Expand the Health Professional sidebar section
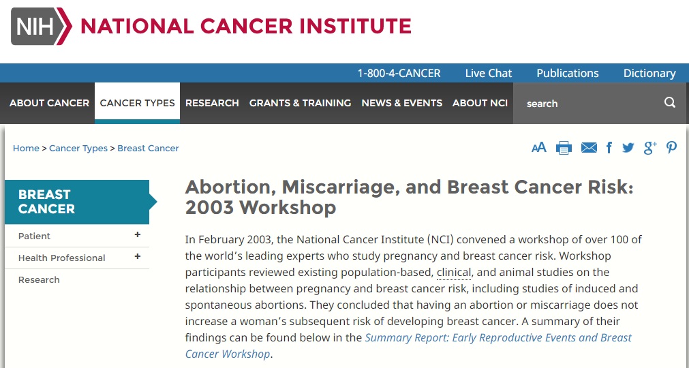Image resolution: width=689 pixels, height=368 pixels. 138,256
